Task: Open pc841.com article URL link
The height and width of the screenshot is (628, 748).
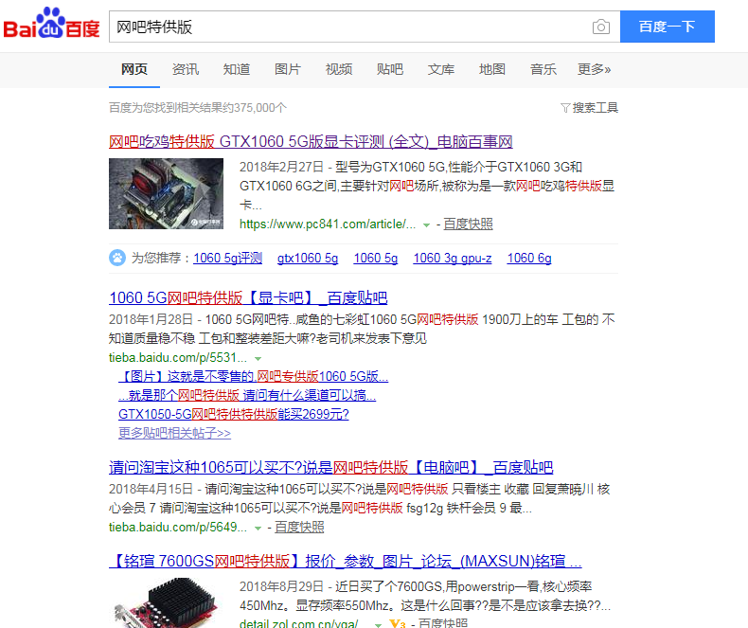Action: click(x=328, y=224)
